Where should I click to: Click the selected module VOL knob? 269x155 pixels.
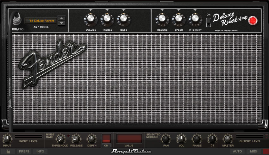[x=181, y=139]
